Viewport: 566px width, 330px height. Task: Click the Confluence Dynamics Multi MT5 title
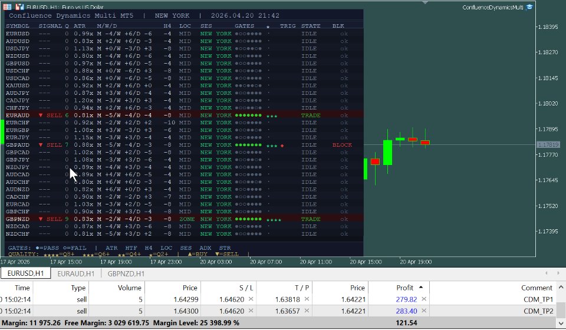(x=71, y=15)
